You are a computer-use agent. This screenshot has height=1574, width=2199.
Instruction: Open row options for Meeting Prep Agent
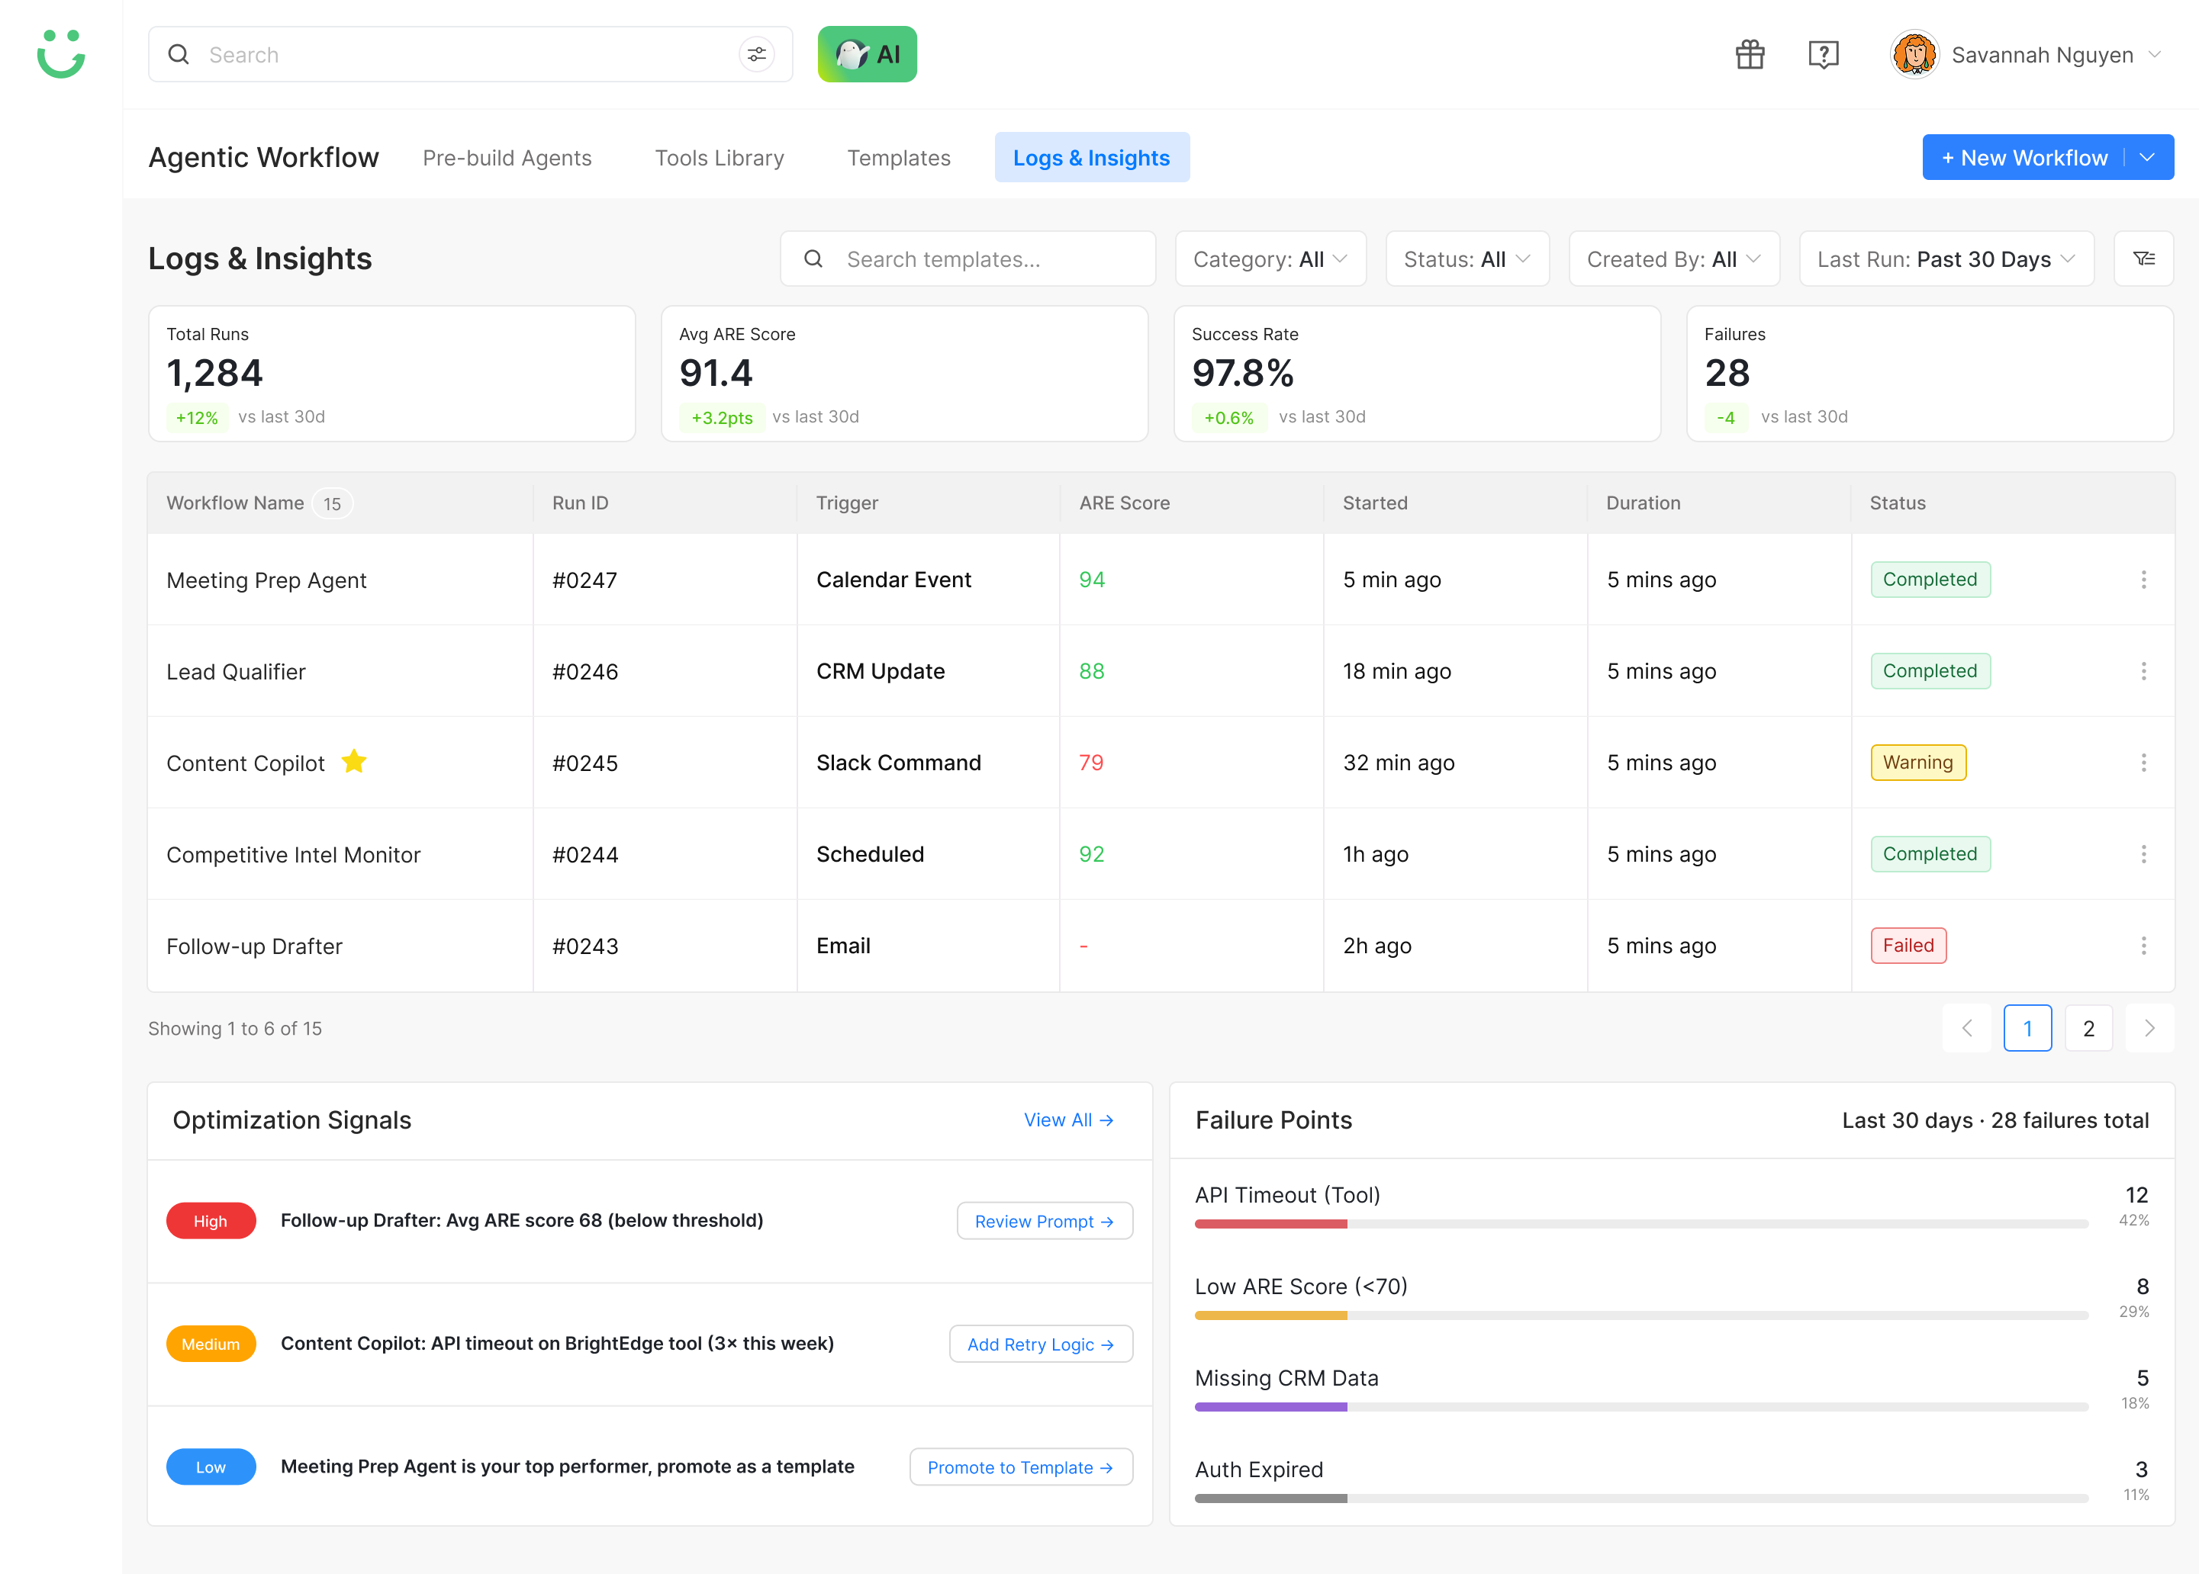[2144, 580]
